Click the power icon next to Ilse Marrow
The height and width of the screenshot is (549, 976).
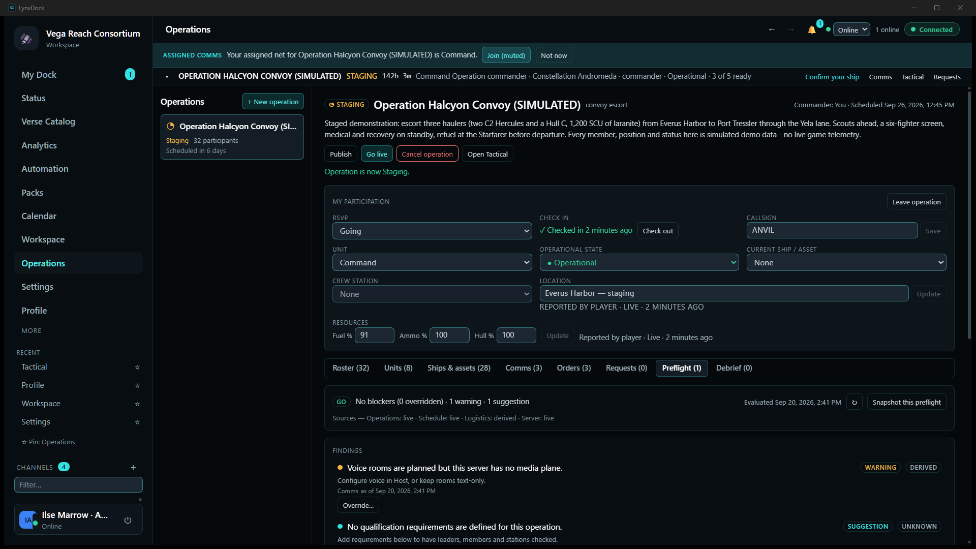pyautogui.click(x=128, y=520)
